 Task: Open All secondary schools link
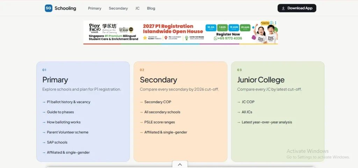tap(162, 112)
